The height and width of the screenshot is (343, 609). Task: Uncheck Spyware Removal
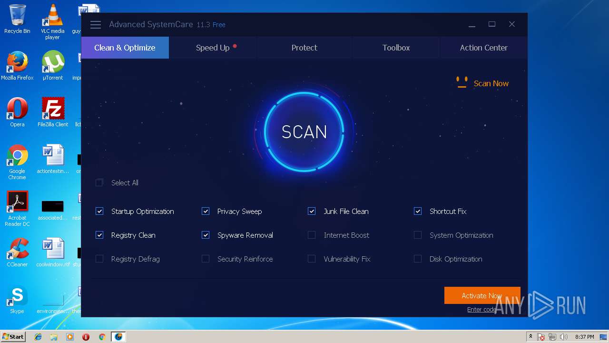pyautogui.click(x=206, y=235)
